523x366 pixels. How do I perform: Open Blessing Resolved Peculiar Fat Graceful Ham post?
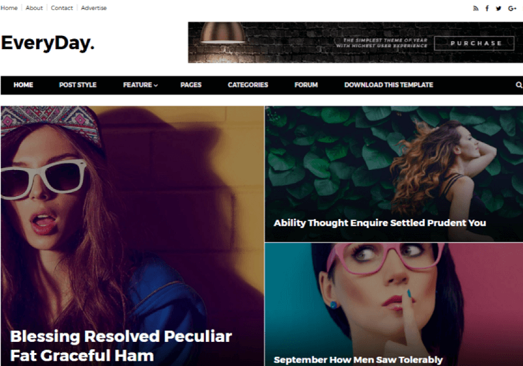click(121, 346)
